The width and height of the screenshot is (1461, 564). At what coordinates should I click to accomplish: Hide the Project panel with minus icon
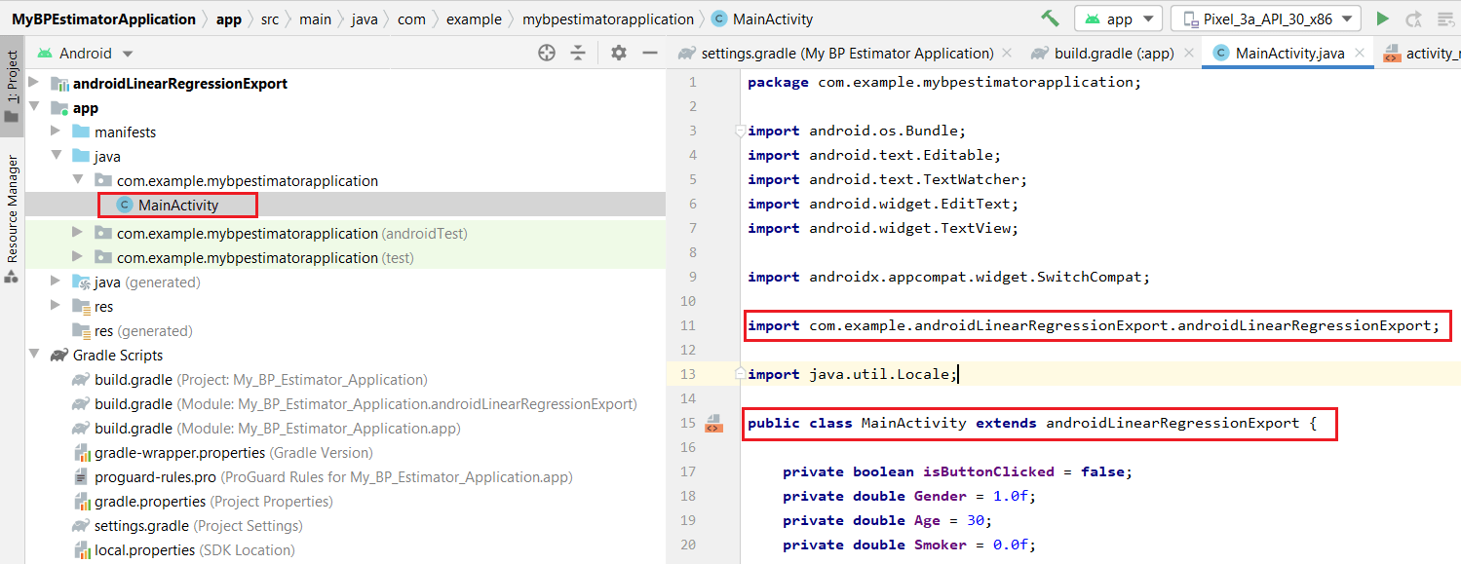coord(650,54)
